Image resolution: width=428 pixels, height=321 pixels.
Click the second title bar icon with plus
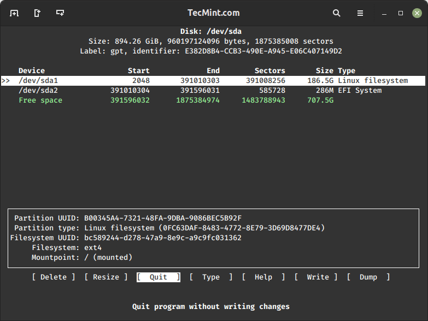tap(37, 13)
